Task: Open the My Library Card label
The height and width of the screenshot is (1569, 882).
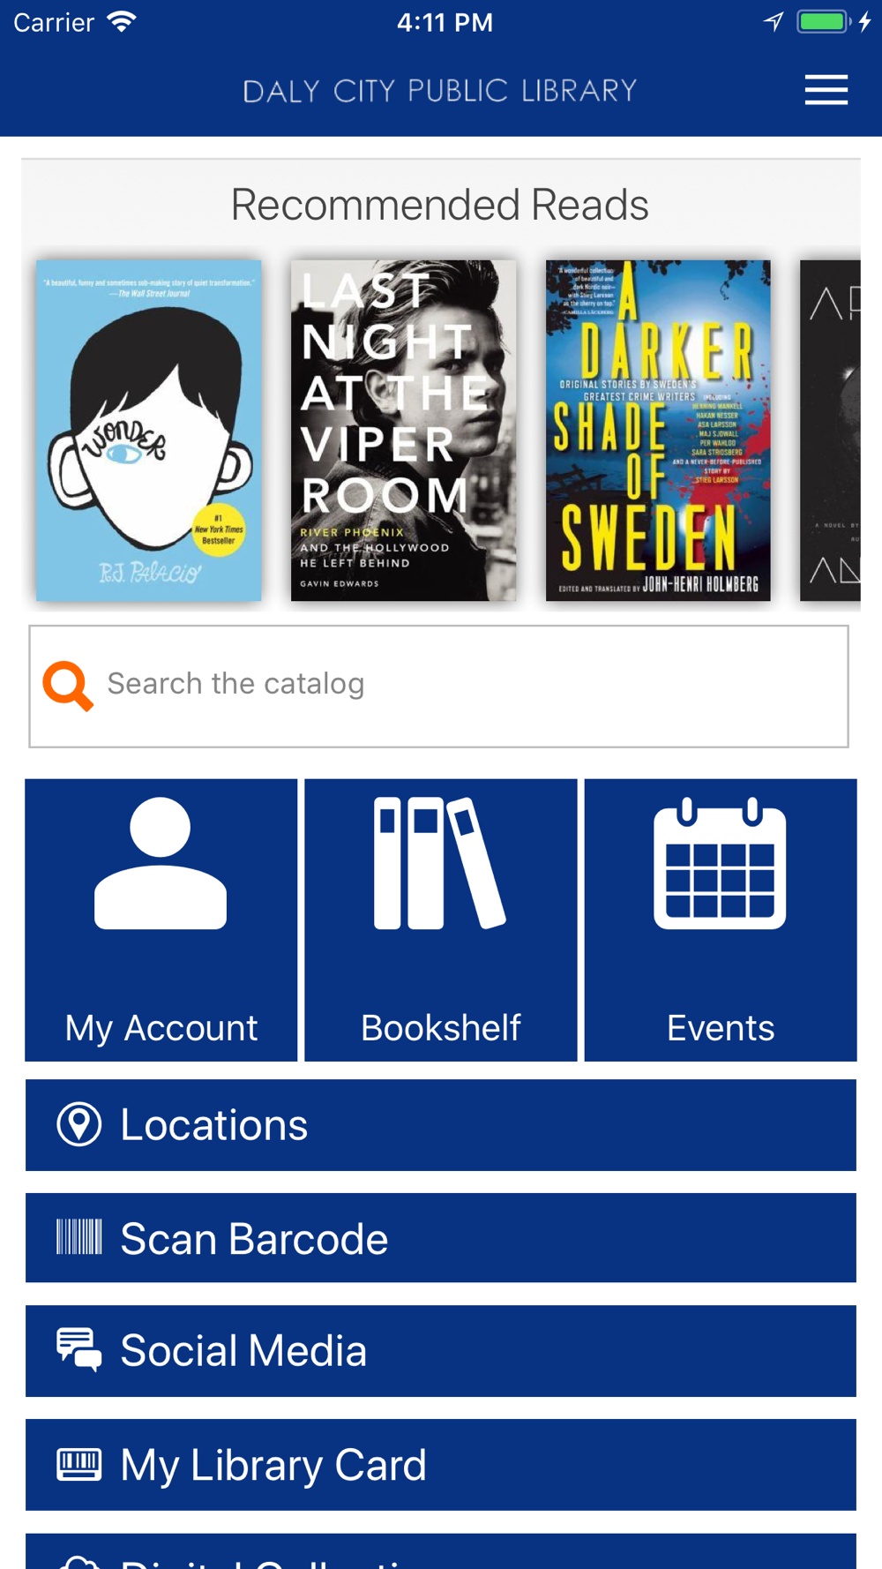Action: tap(273, 1466)
